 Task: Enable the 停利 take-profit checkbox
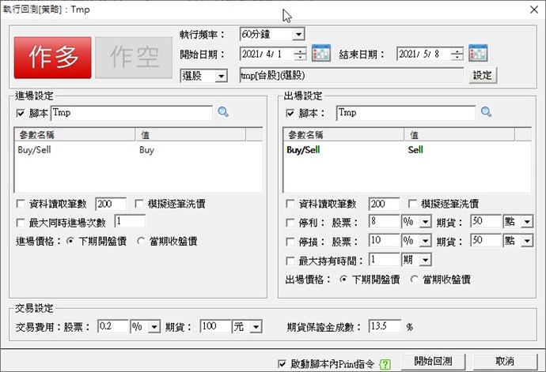tap(290, 222)
